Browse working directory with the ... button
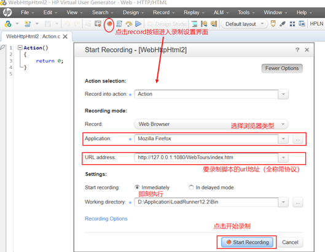 click(x=298, y=202)
